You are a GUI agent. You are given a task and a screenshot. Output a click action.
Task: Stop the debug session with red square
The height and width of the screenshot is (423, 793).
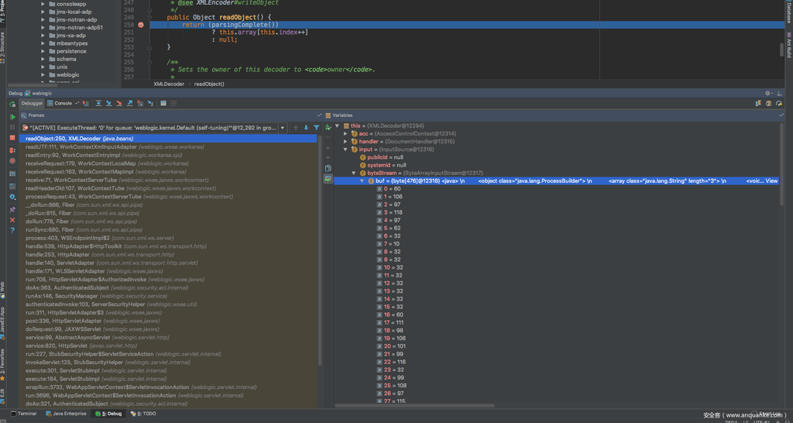12,138
